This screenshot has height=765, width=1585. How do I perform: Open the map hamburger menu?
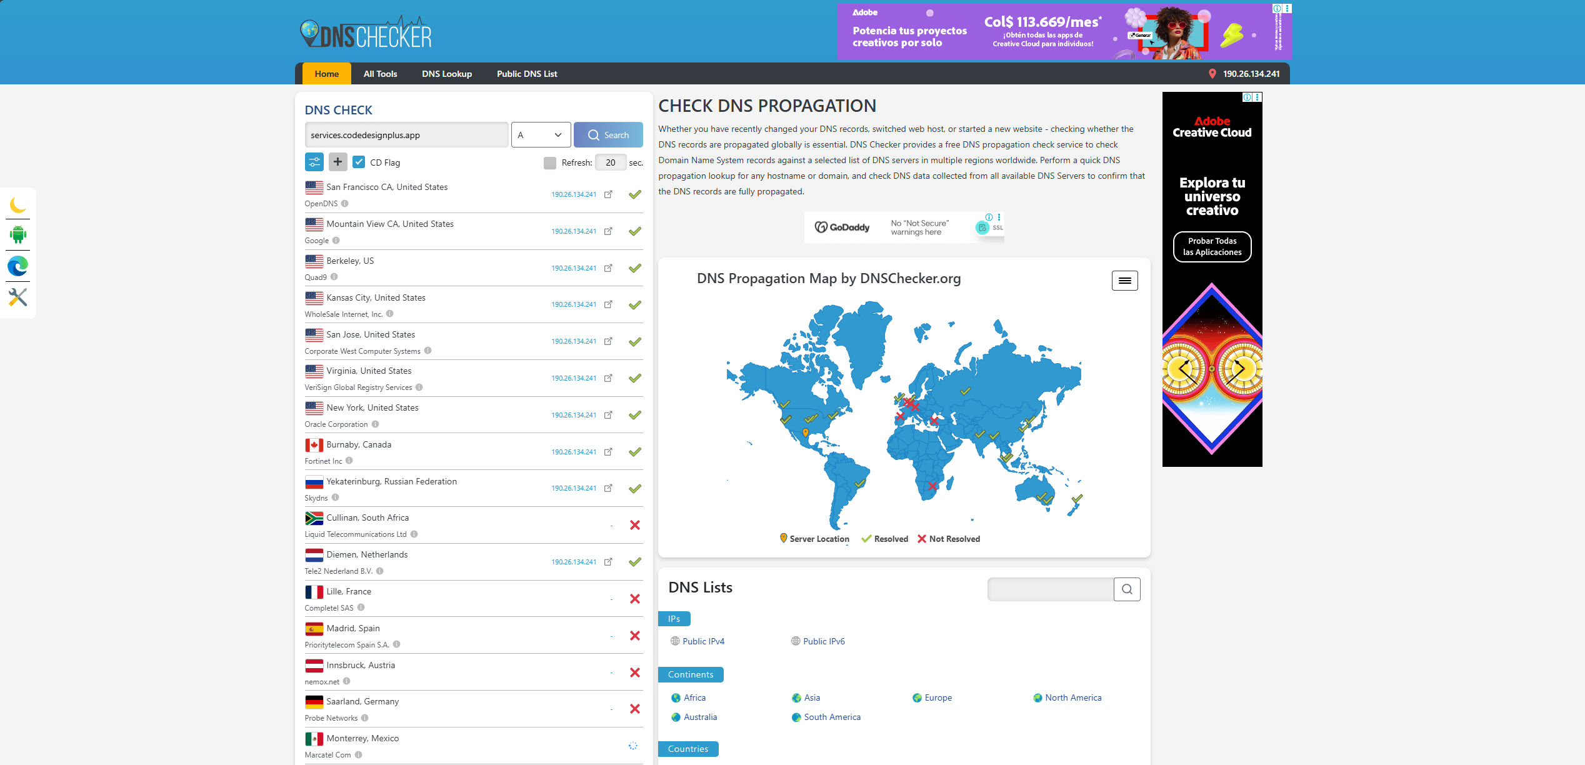click(1124, 281)
